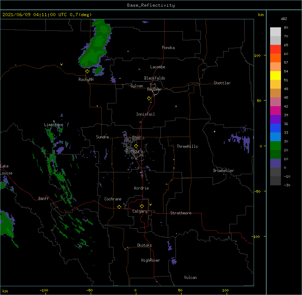Click the RedDeer label
The width and height of the screenshot is (302, 295).
[154, 89]
